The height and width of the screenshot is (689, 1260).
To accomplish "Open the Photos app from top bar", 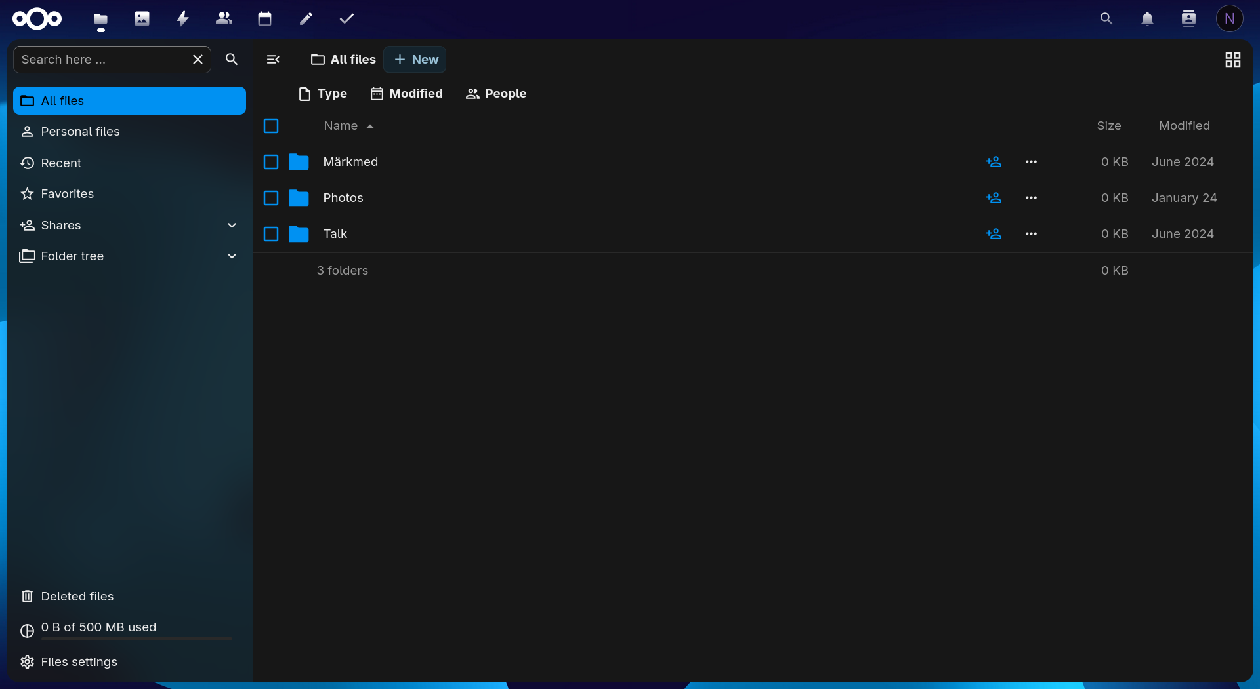I will pos(142,18).
